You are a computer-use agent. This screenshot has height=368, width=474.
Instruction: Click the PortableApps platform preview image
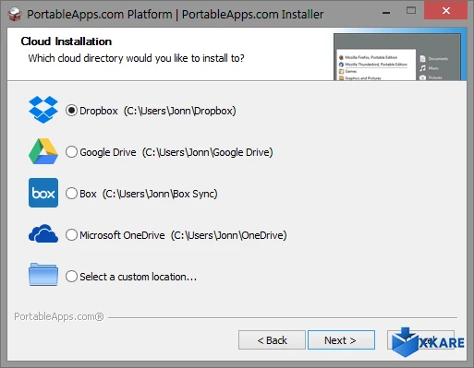tap(397, 57)
